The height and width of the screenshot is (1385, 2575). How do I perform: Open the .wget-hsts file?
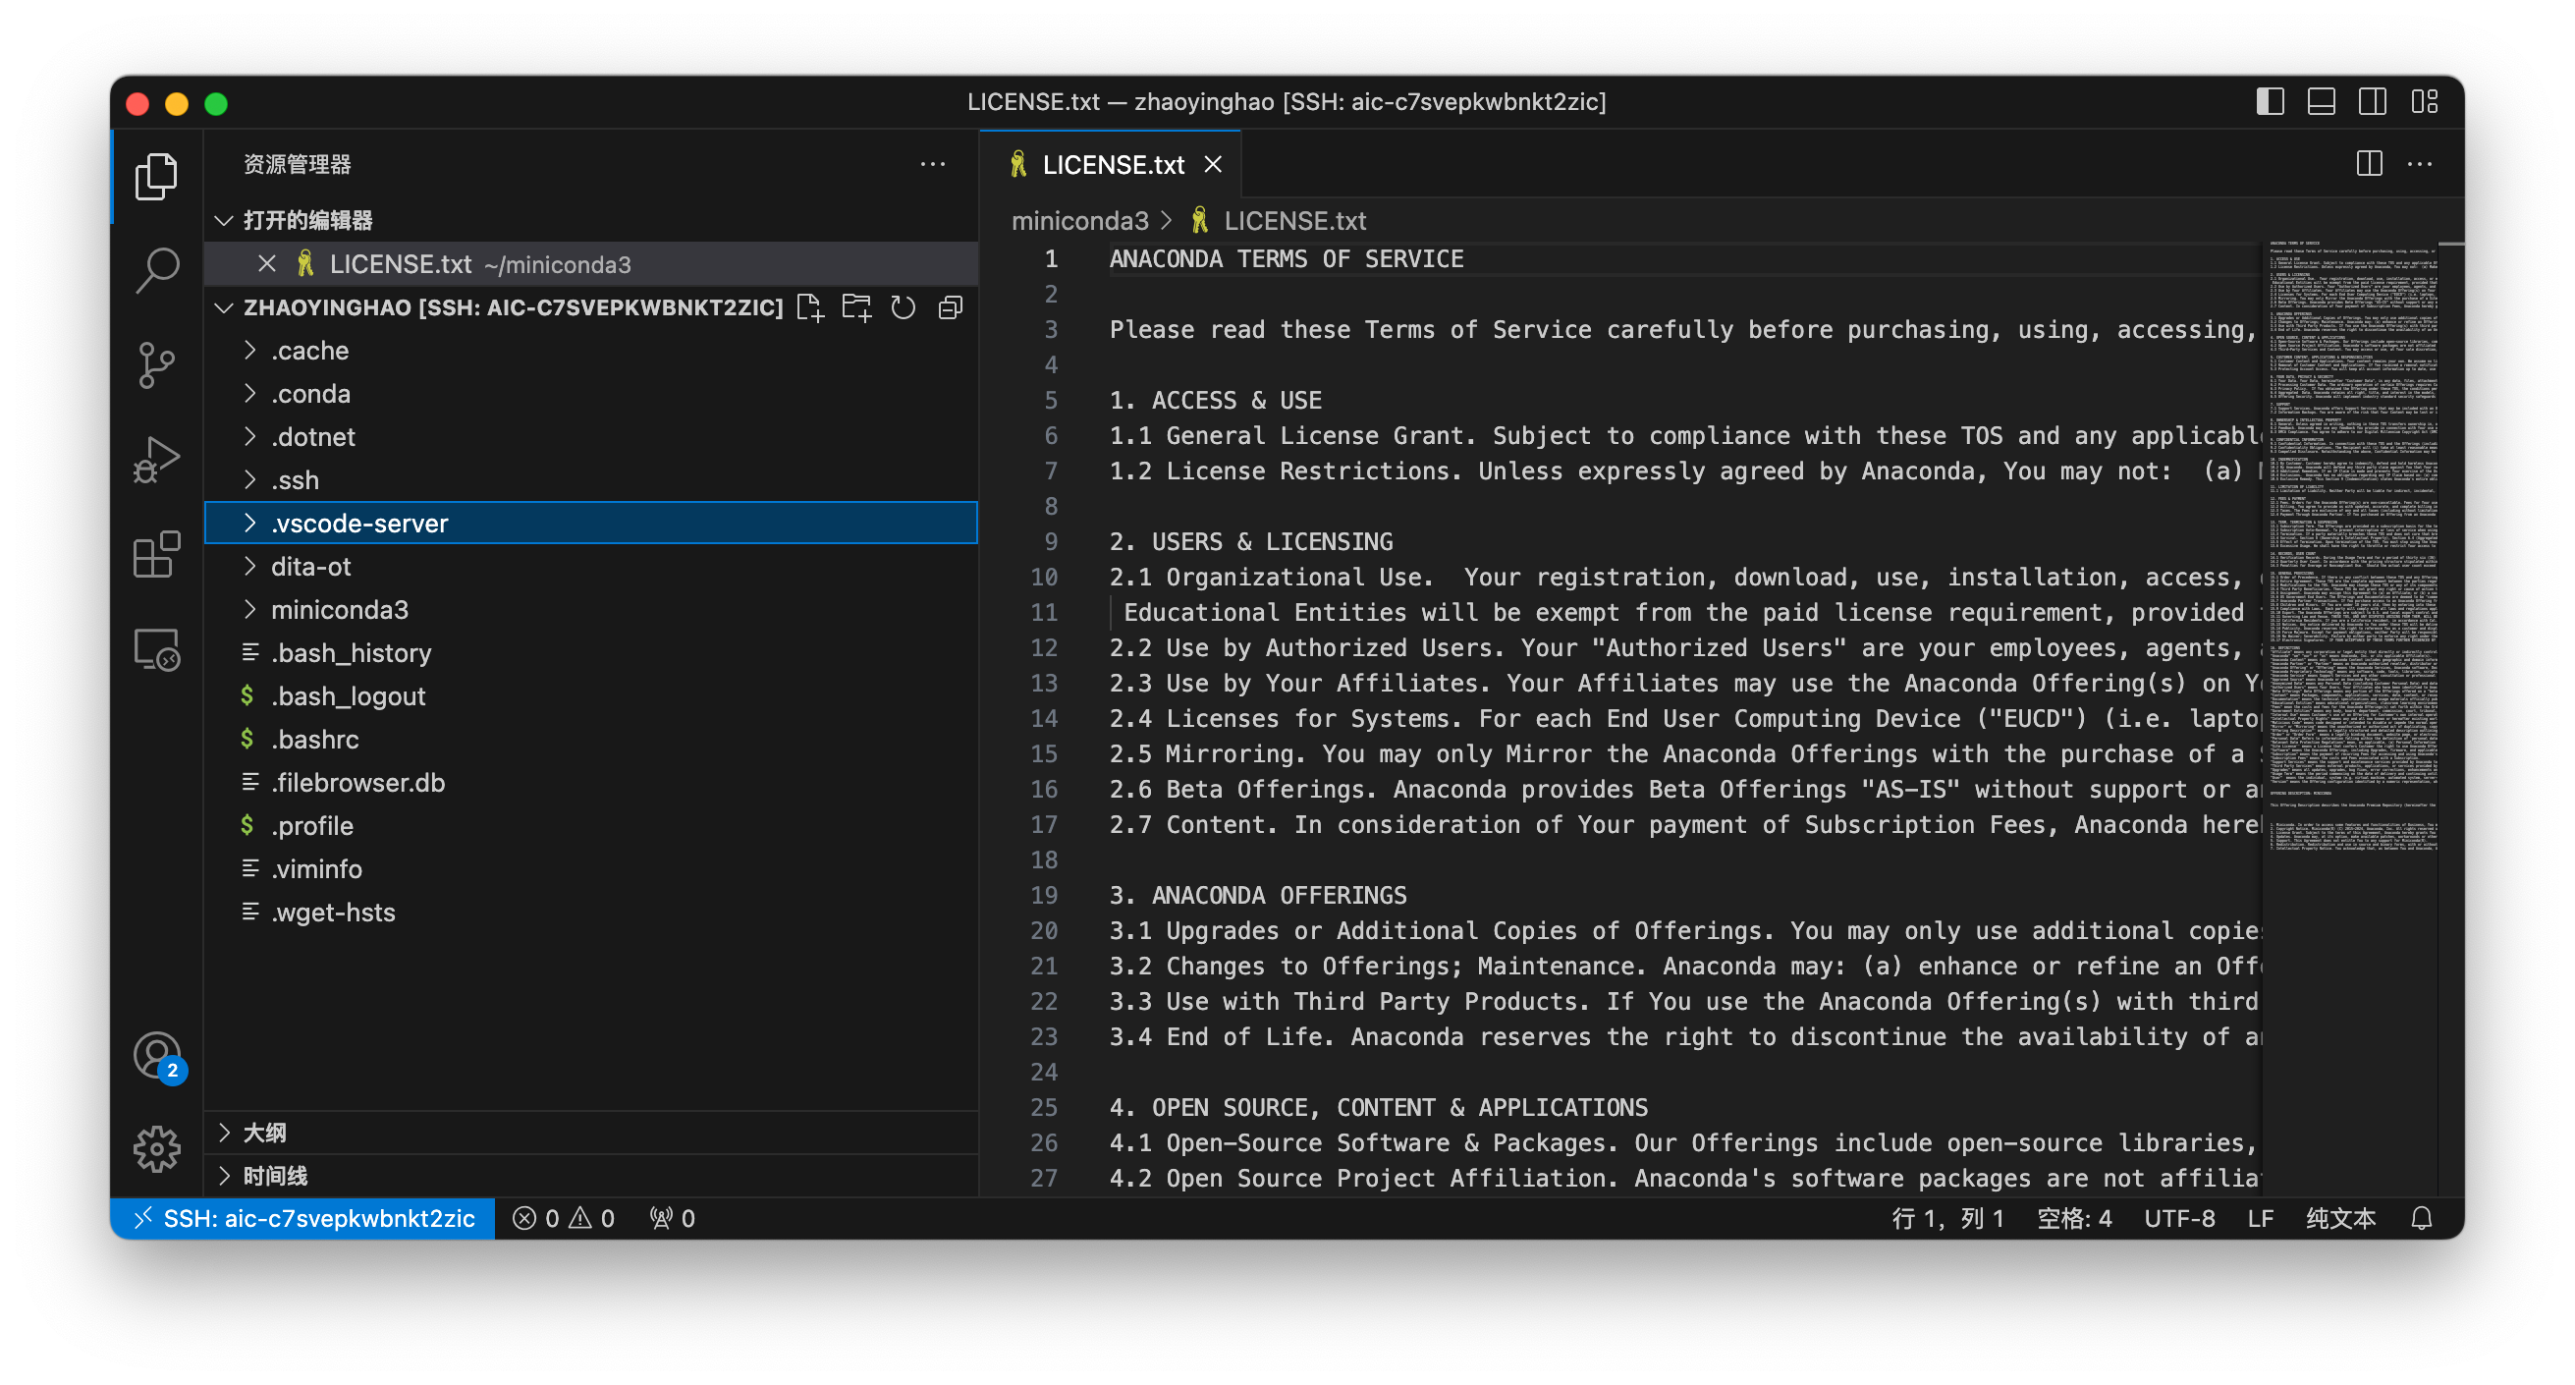[590, 912]
